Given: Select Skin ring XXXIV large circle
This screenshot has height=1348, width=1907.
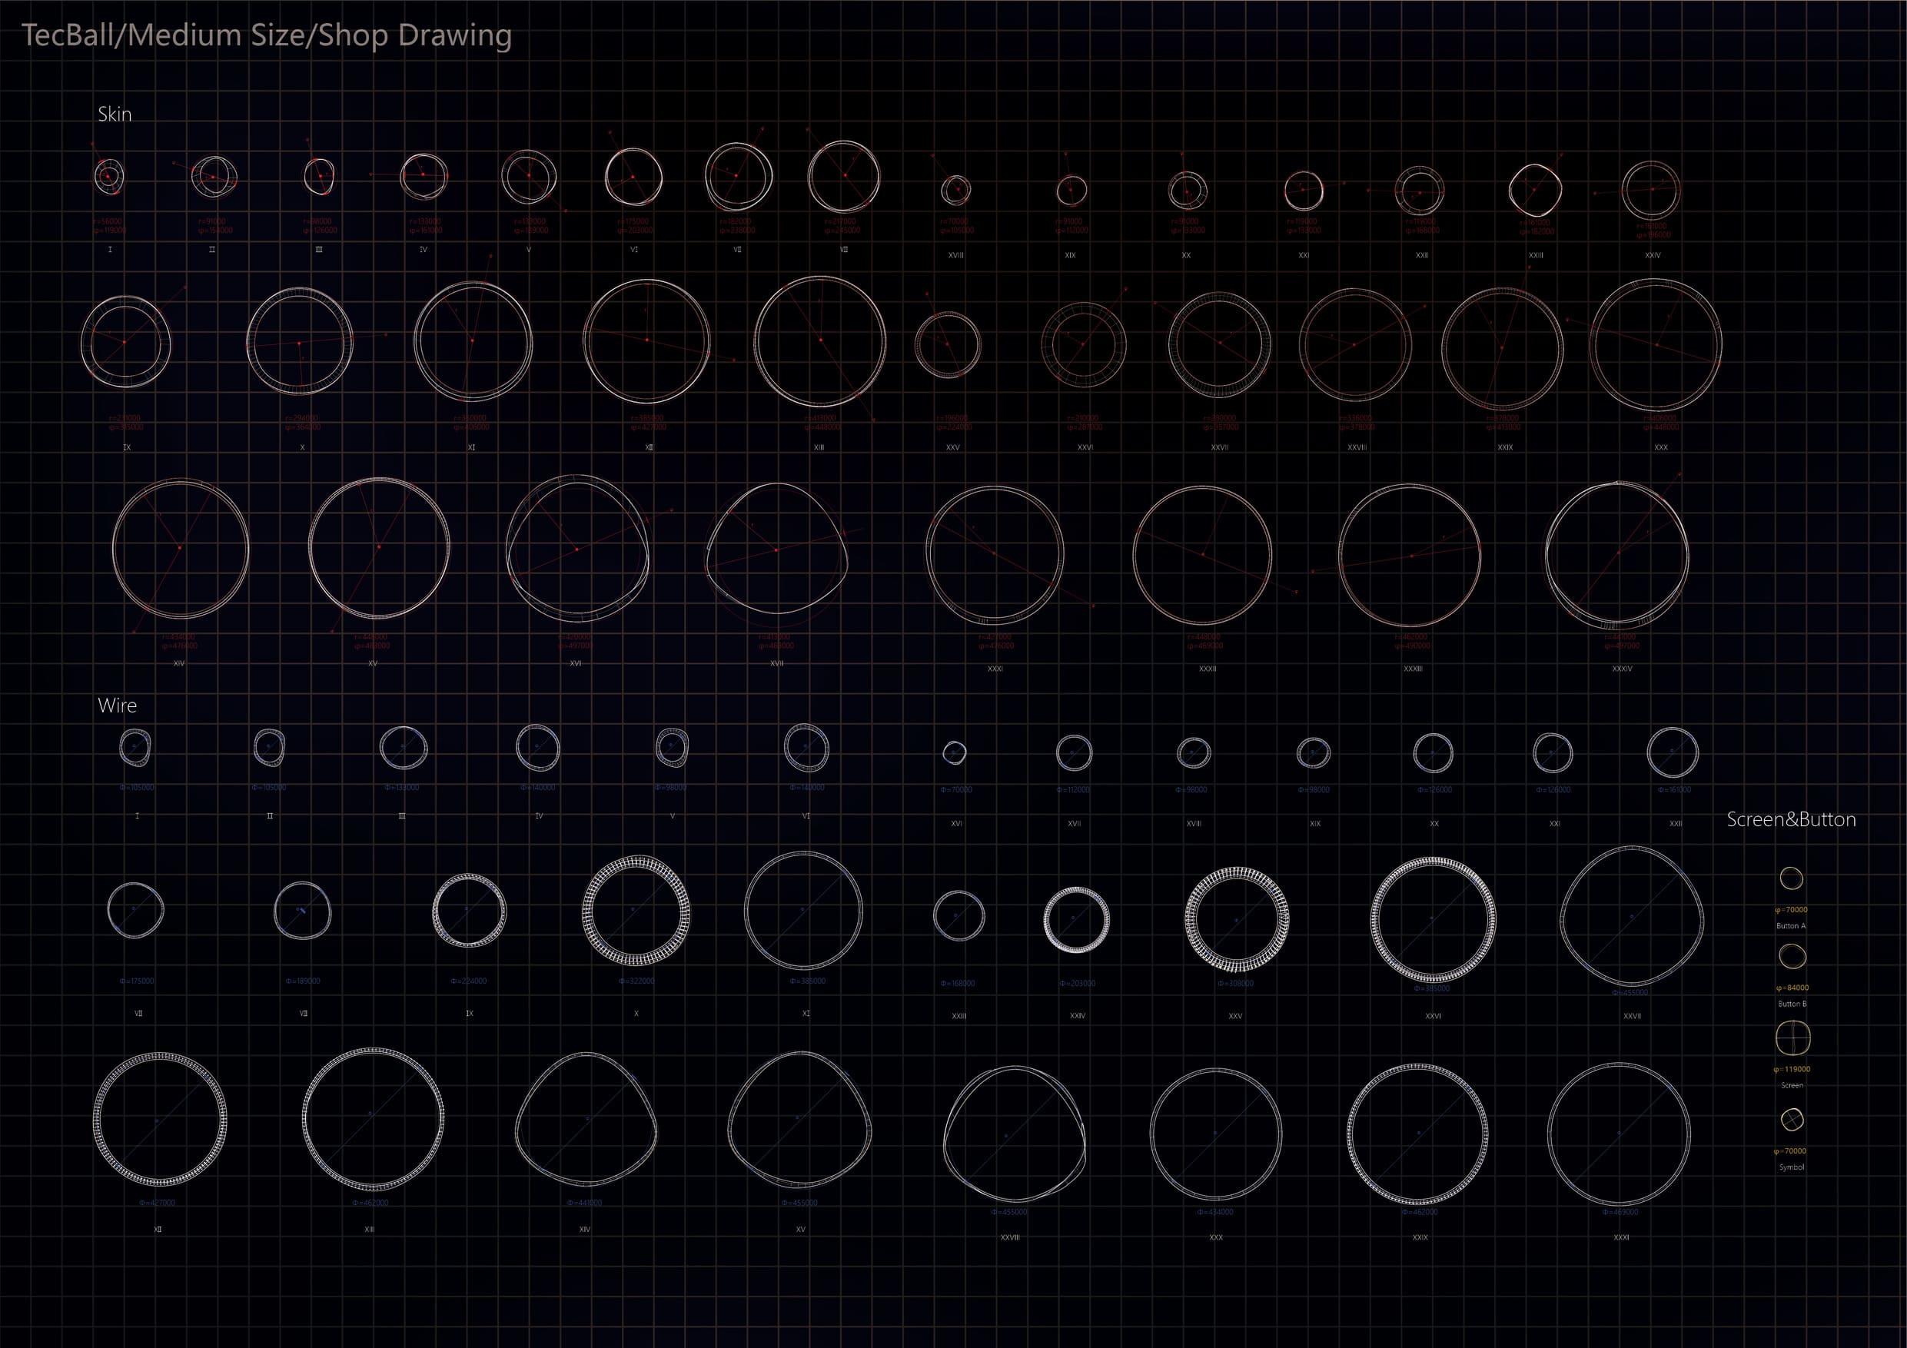Looking at the screenshot, I should coord(1617,554).
